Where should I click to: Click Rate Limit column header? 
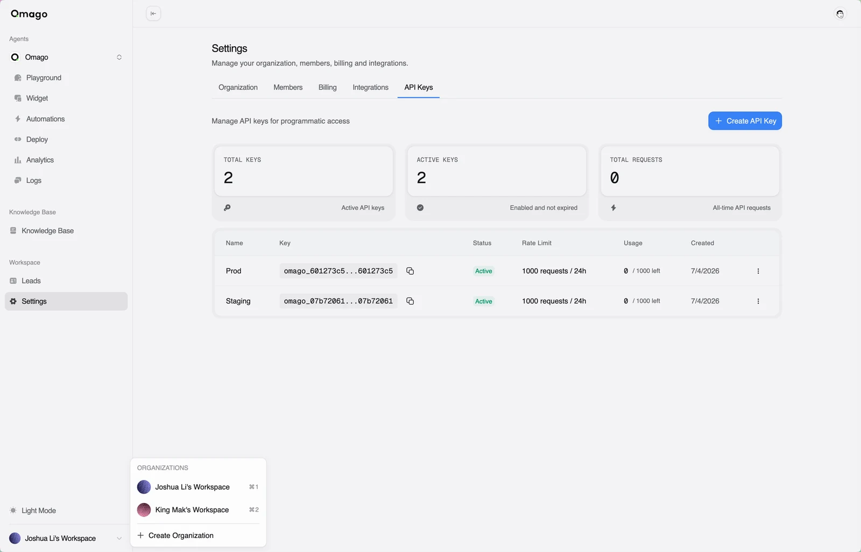tap(537, 243)
